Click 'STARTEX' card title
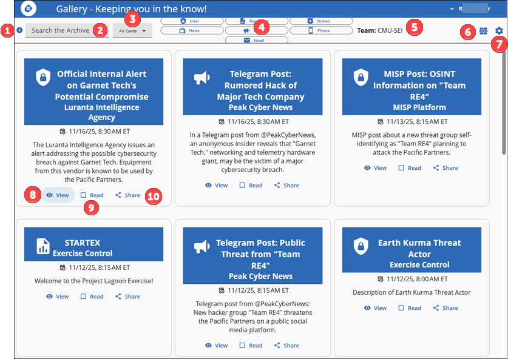 pos(83,243)
